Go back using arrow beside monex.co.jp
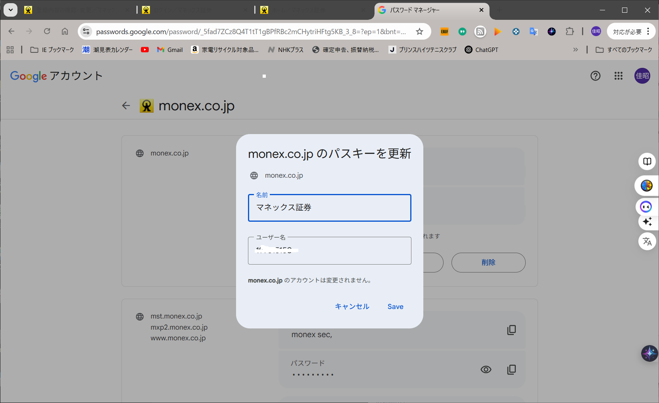The height and width of the screenshot is (403, 659). tap(126, 106)
